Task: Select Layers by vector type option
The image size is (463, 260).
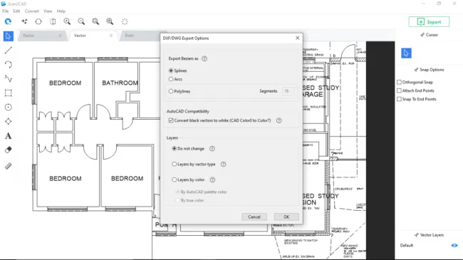Action: coord(175,164)
